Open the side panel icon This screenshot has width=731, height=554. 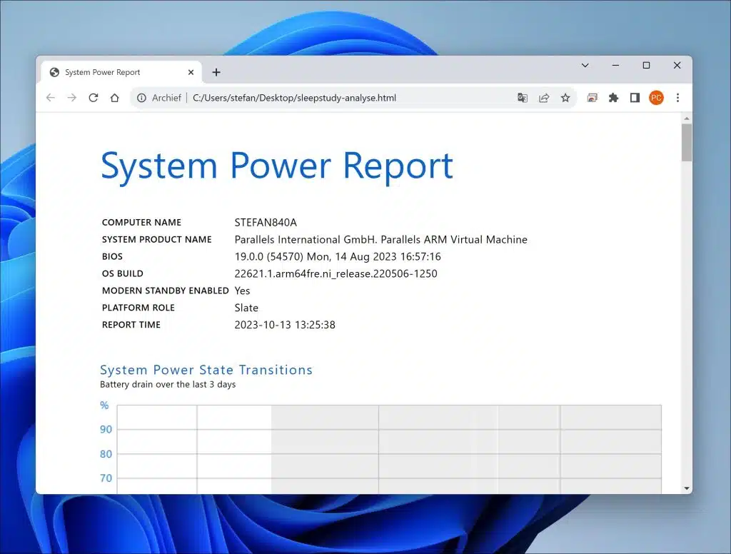click(x=635, y=98)
